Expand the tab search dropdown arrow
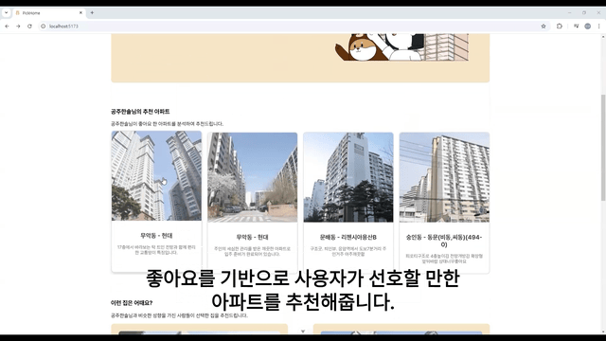This screenshot has width=606, height=341. click(7, 12)
